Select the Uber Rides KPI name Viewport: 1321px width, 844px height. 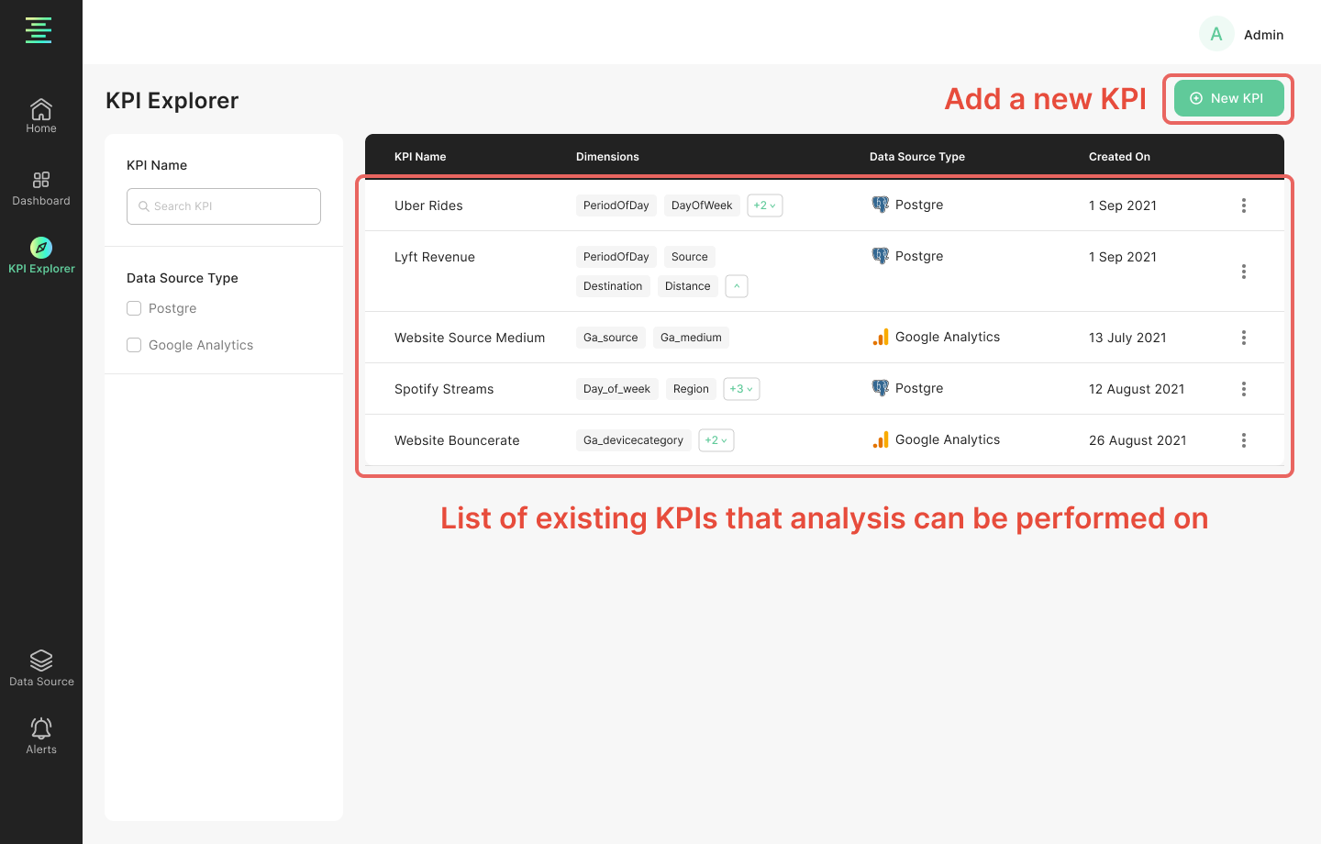click(428, 205)
